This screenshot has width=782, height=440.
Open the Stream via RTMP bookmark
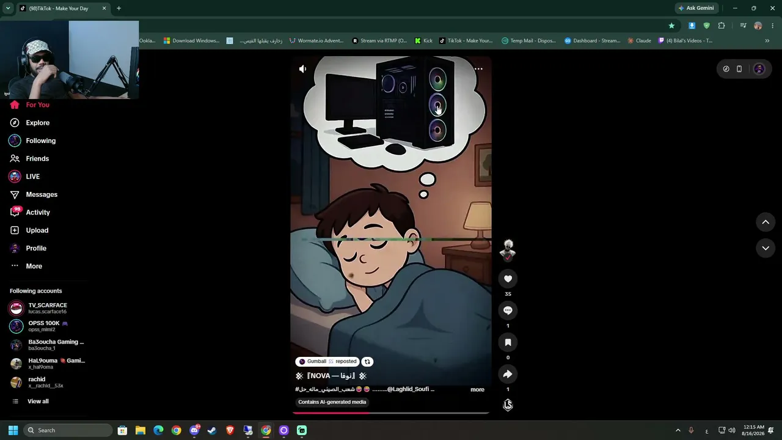coord(379,41)
